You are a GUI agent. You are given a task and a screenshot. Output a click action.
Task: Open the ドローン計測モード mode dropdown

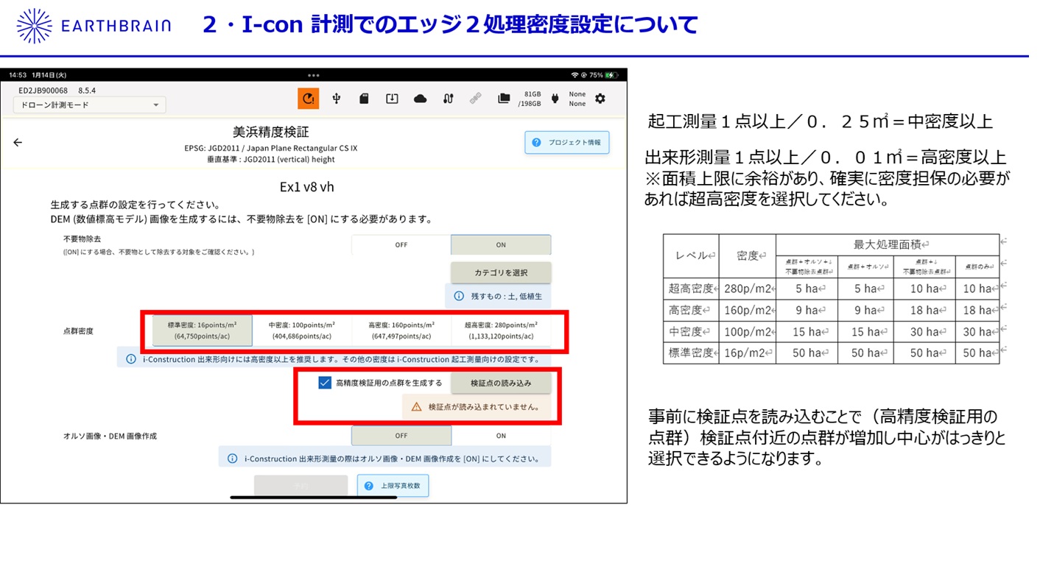pos(89,105)
